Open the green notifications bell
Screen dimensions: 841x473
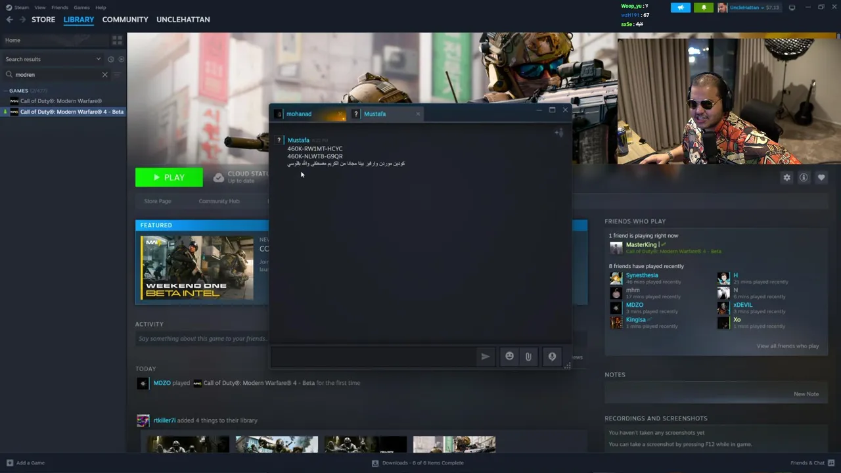(704, 7)
